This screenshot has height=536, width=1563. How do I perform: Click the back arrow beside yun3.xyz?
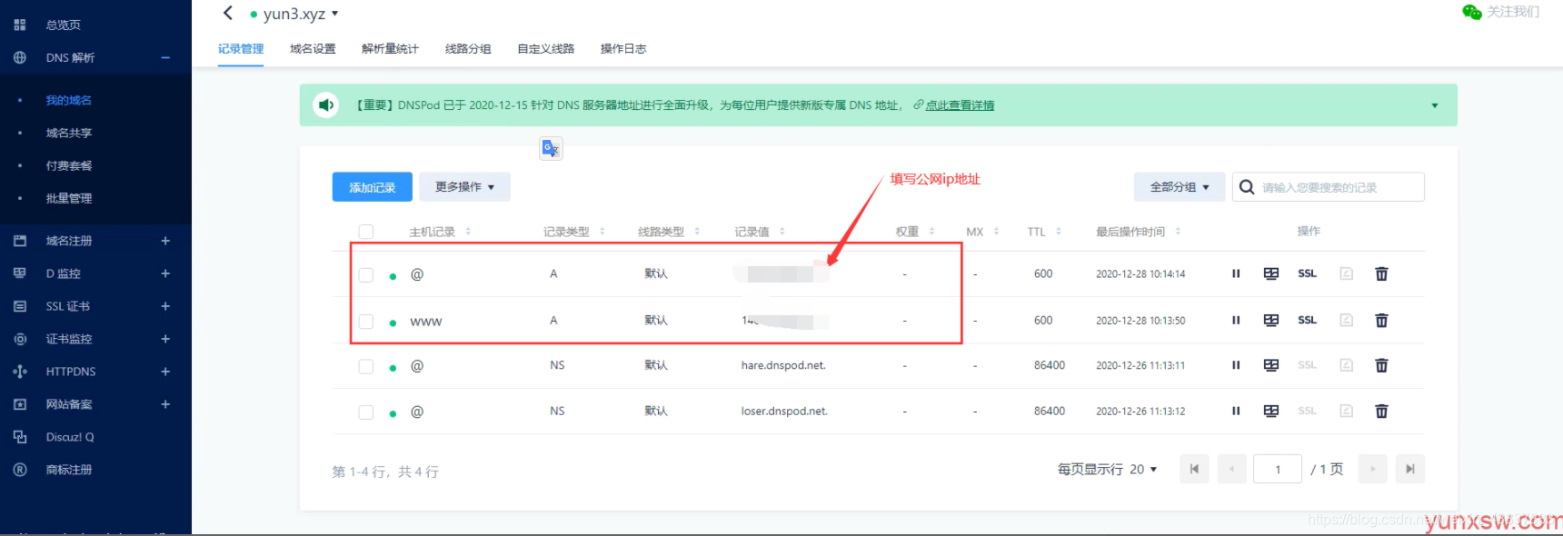pyautogui.click(x=228, y=13)
